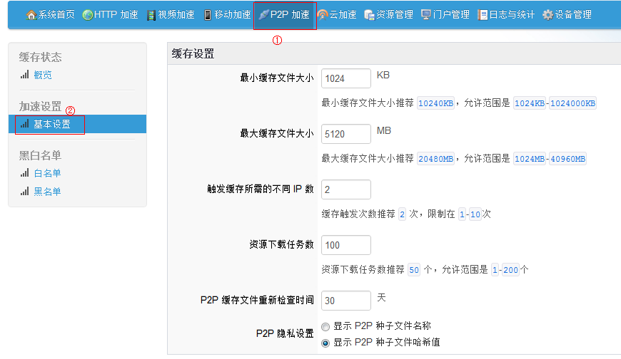The height and width of the screenshot is (359, 621).
Task: Click the P2P 缓存文件重新检查时间 field
Action: [x=346, y=301]
